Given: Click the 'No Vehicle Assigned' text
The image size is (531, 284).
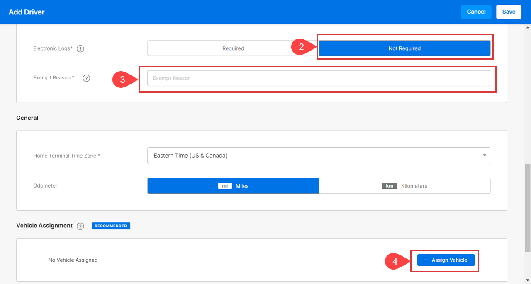Looking at the screenshot, I should pyautogui.click(x=73, y=260).
